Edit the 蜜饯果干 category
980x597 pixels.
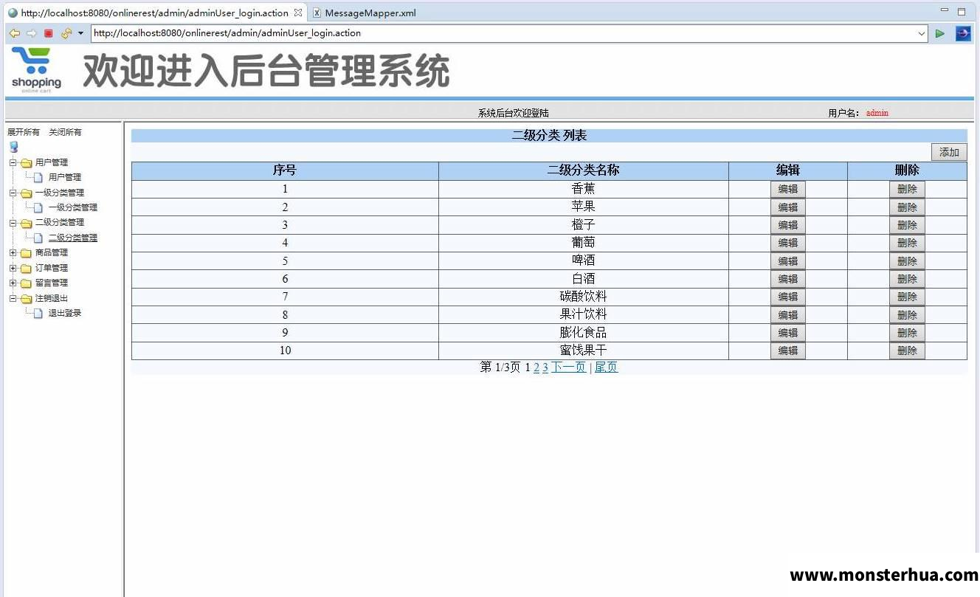(x=788, y=351)
